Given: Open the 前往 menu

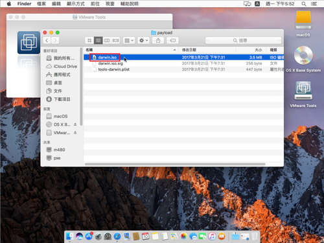Looking at the screenshot, I should tap(95, 4).
